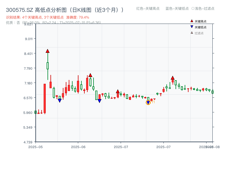Click the blue triangle inside the orange circle
Image resolution: width=236 pixels, height=177 pixels.
coord(148,102)
